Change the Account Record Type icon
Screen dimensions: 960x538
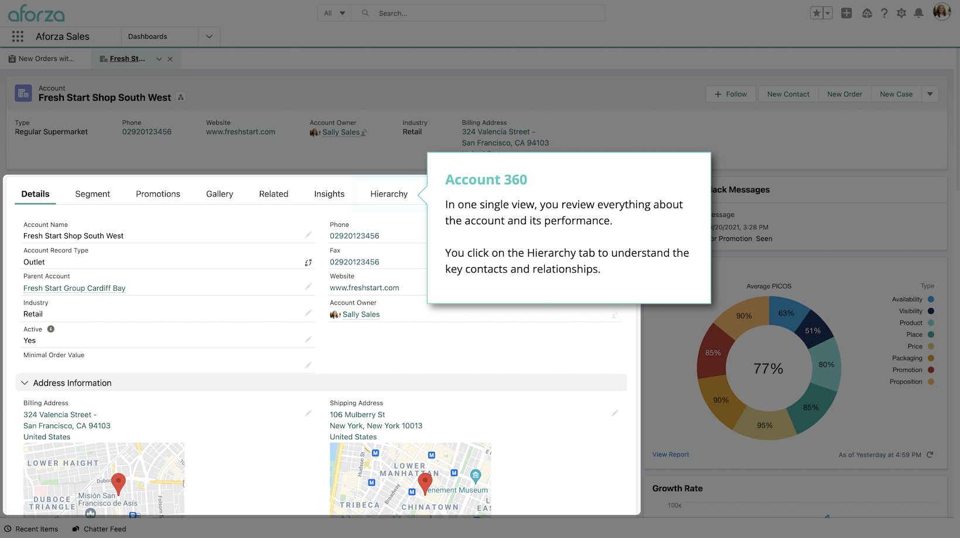(x=308, y=263)
